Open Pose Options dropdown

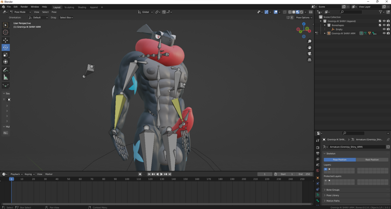[x=304, y=17]
